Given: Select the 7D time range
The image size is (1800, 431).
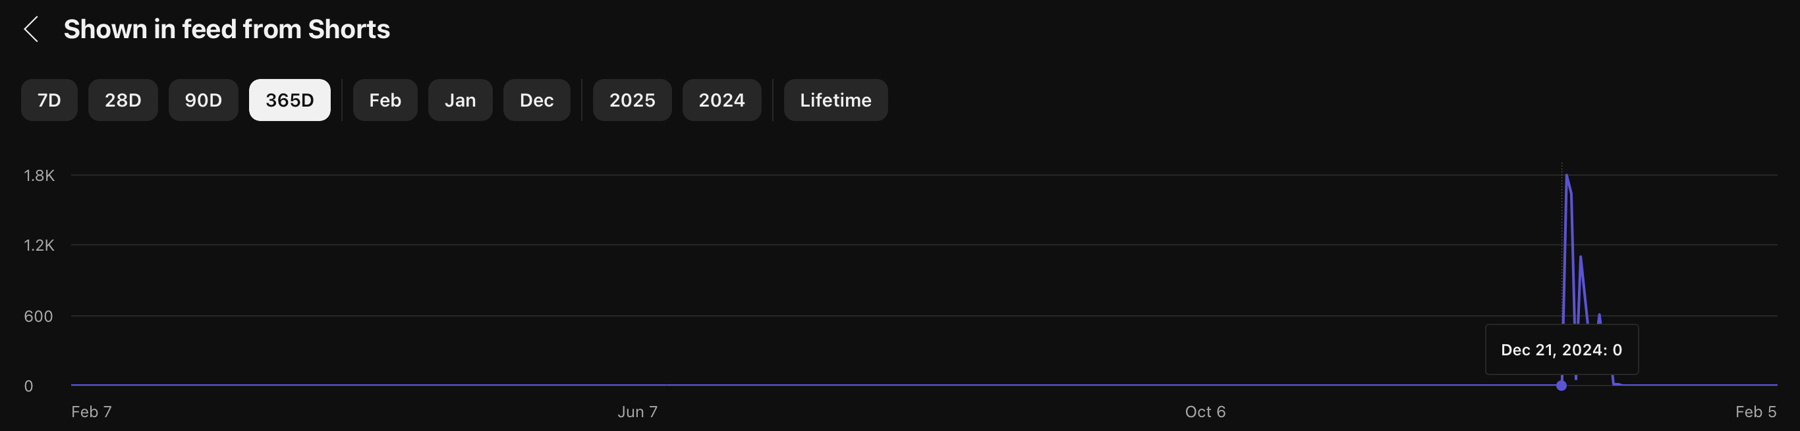Looking at the screenshot, I should pyautogui.click(x=49, y=100).
